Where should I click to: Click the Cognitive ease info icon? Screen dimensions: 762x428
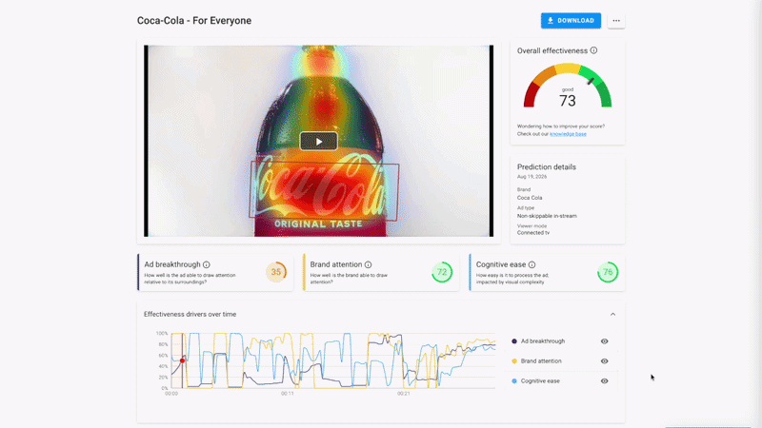[532, 264]
